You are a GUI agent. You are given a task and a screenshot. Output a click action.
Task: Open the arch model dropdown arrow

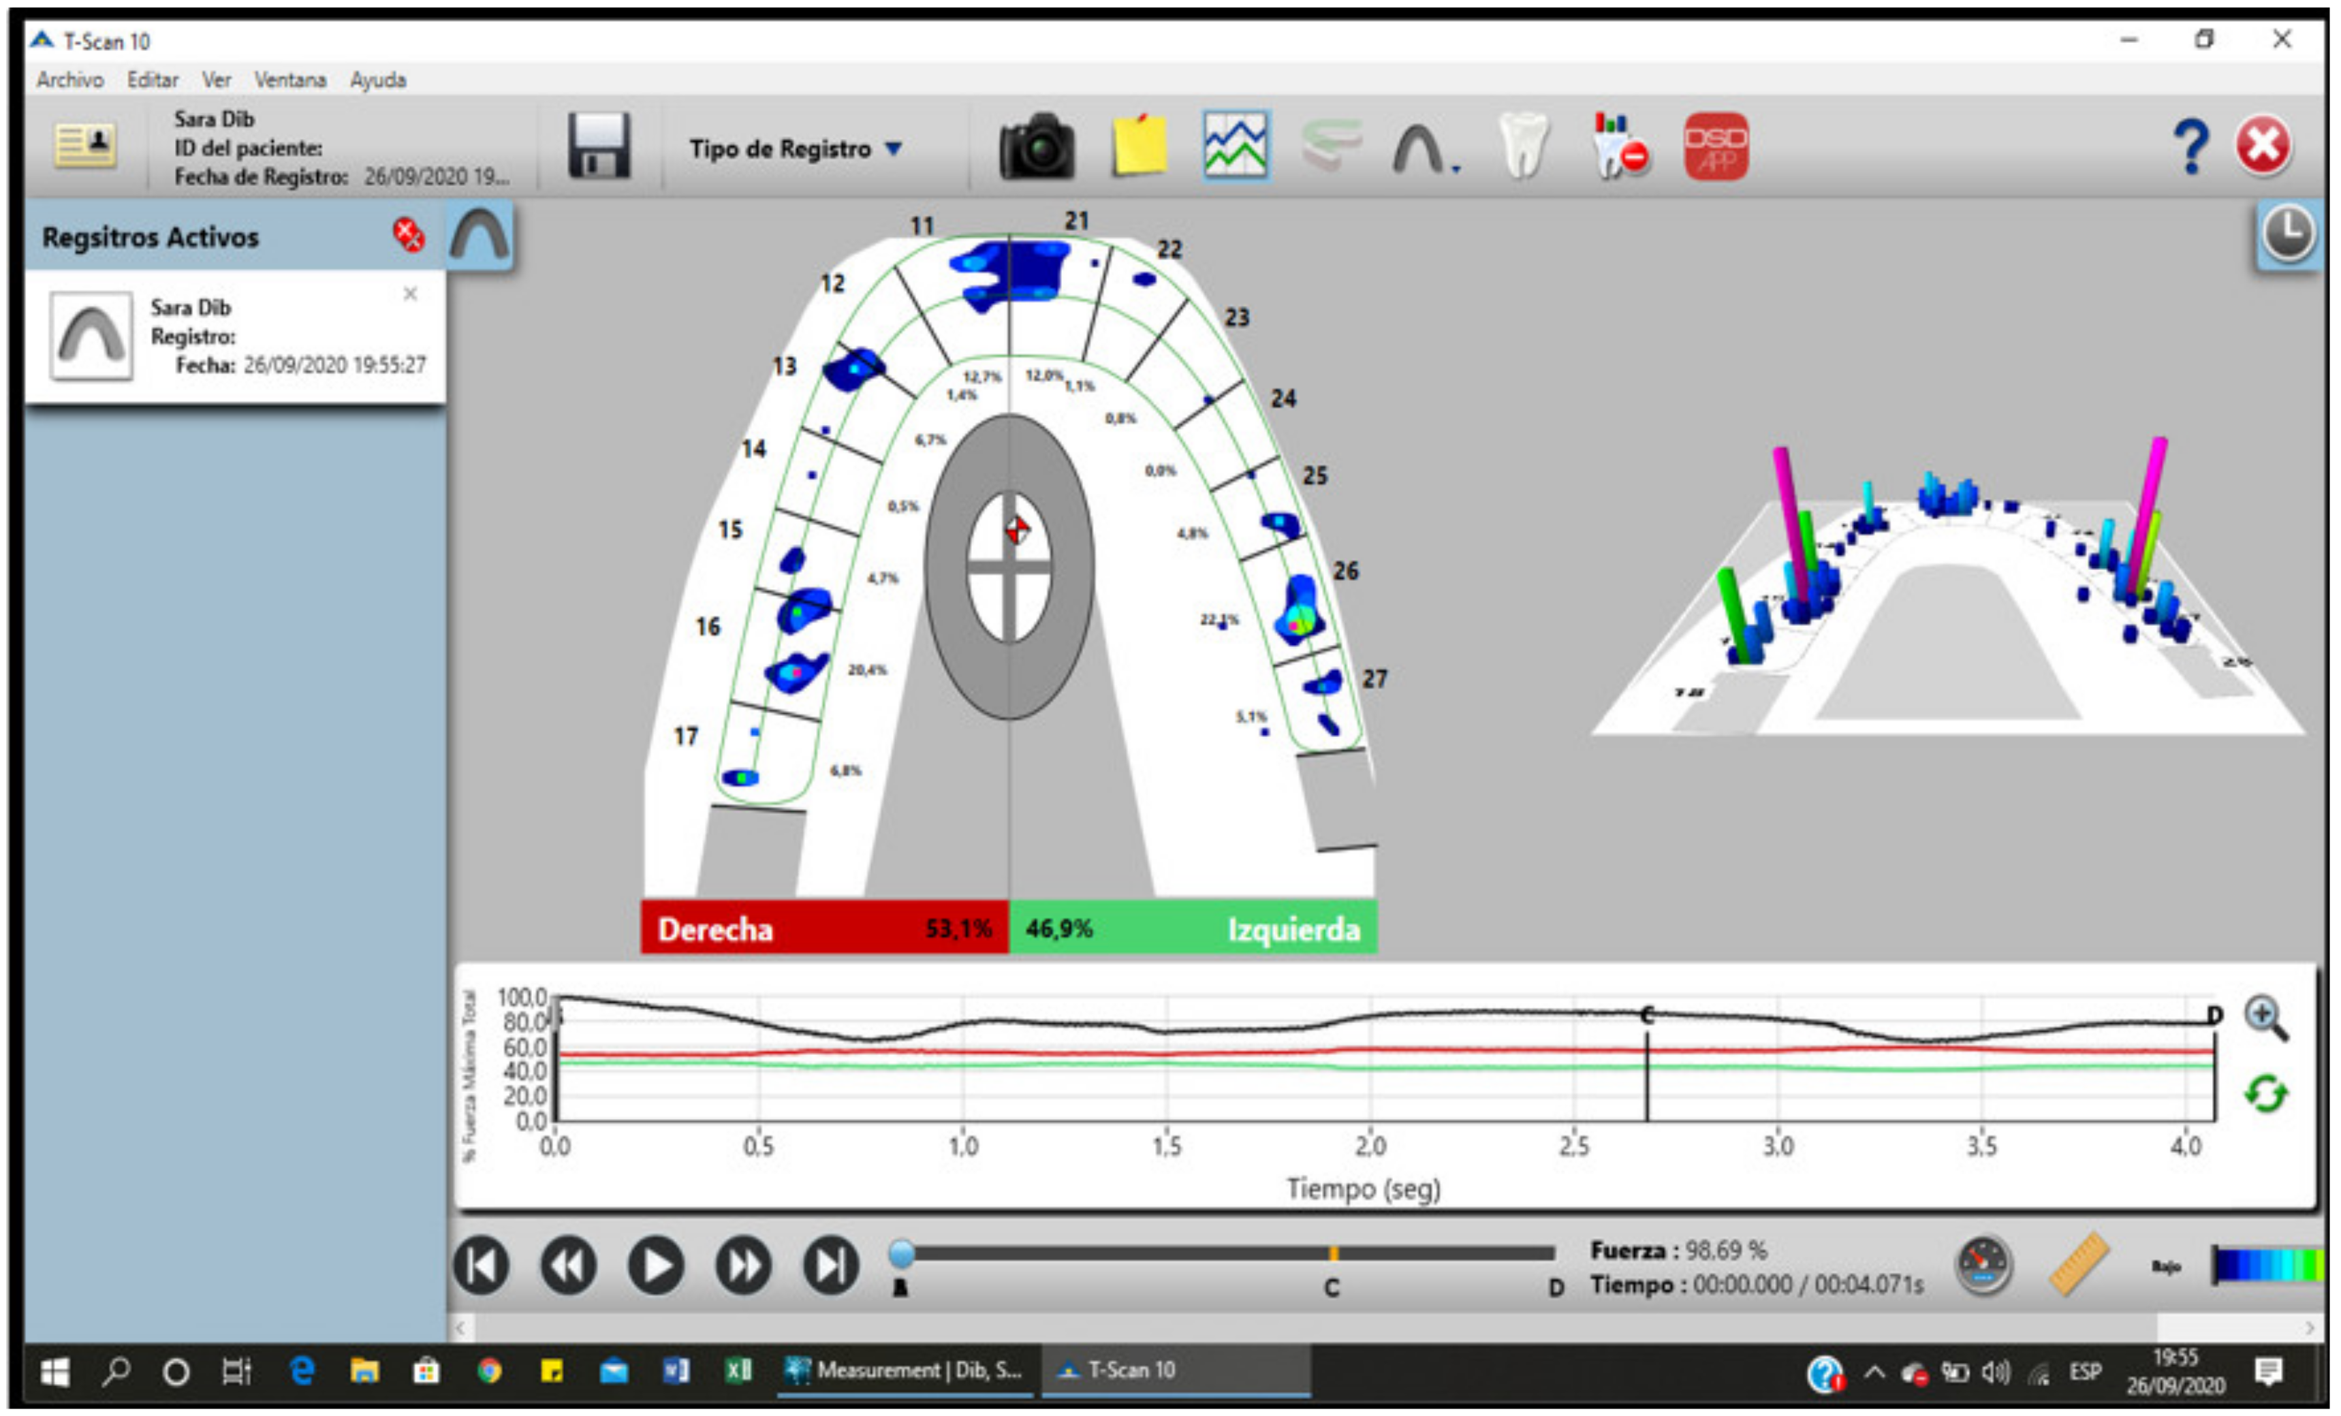coord(1456,169)
